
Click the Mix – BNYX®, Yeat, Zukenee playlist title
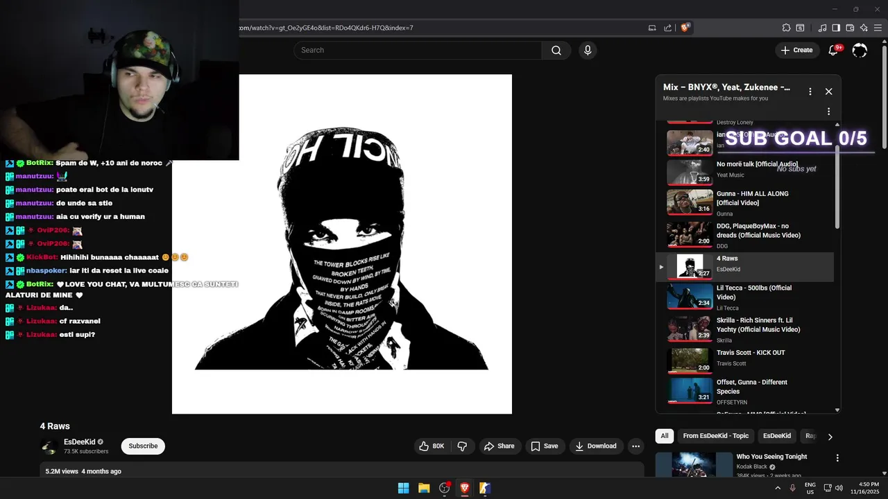coord(726,87)
